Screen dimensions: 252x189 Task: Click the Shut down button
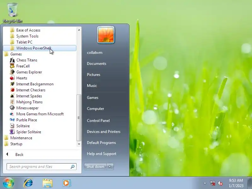point(95,167)
